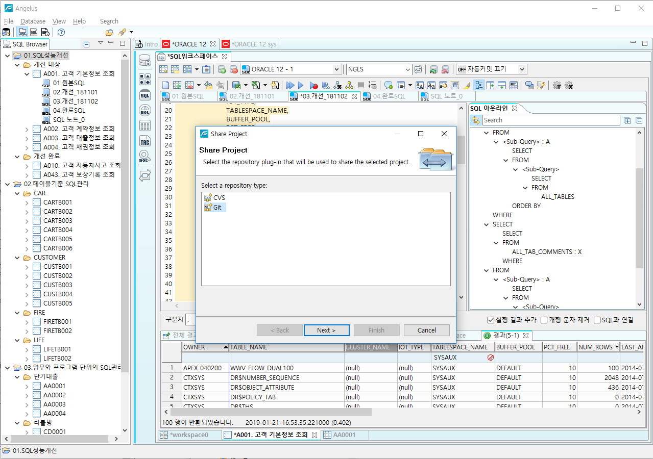
Task: Open the SQL Browser perspective toolbar icon
Action: tap(22, 32)
